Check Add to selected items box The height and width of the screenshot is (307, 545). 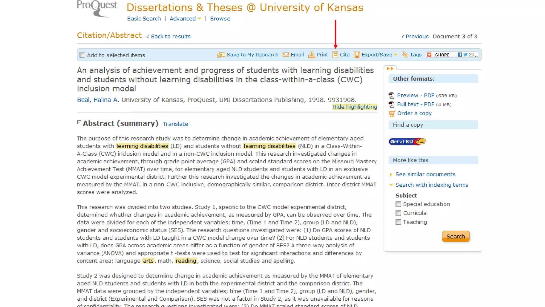point(82,55)
